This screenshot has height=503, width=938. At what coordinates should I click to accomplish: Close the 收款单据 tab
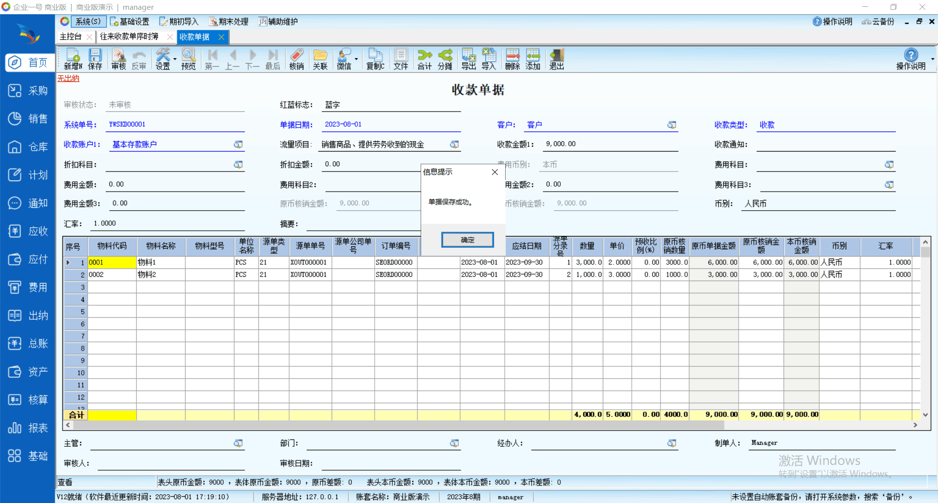pyautogui.click(x=221, y=37)
